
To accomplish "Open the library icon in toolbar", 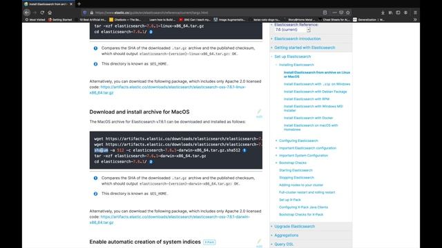I will (x=390, y=12).
